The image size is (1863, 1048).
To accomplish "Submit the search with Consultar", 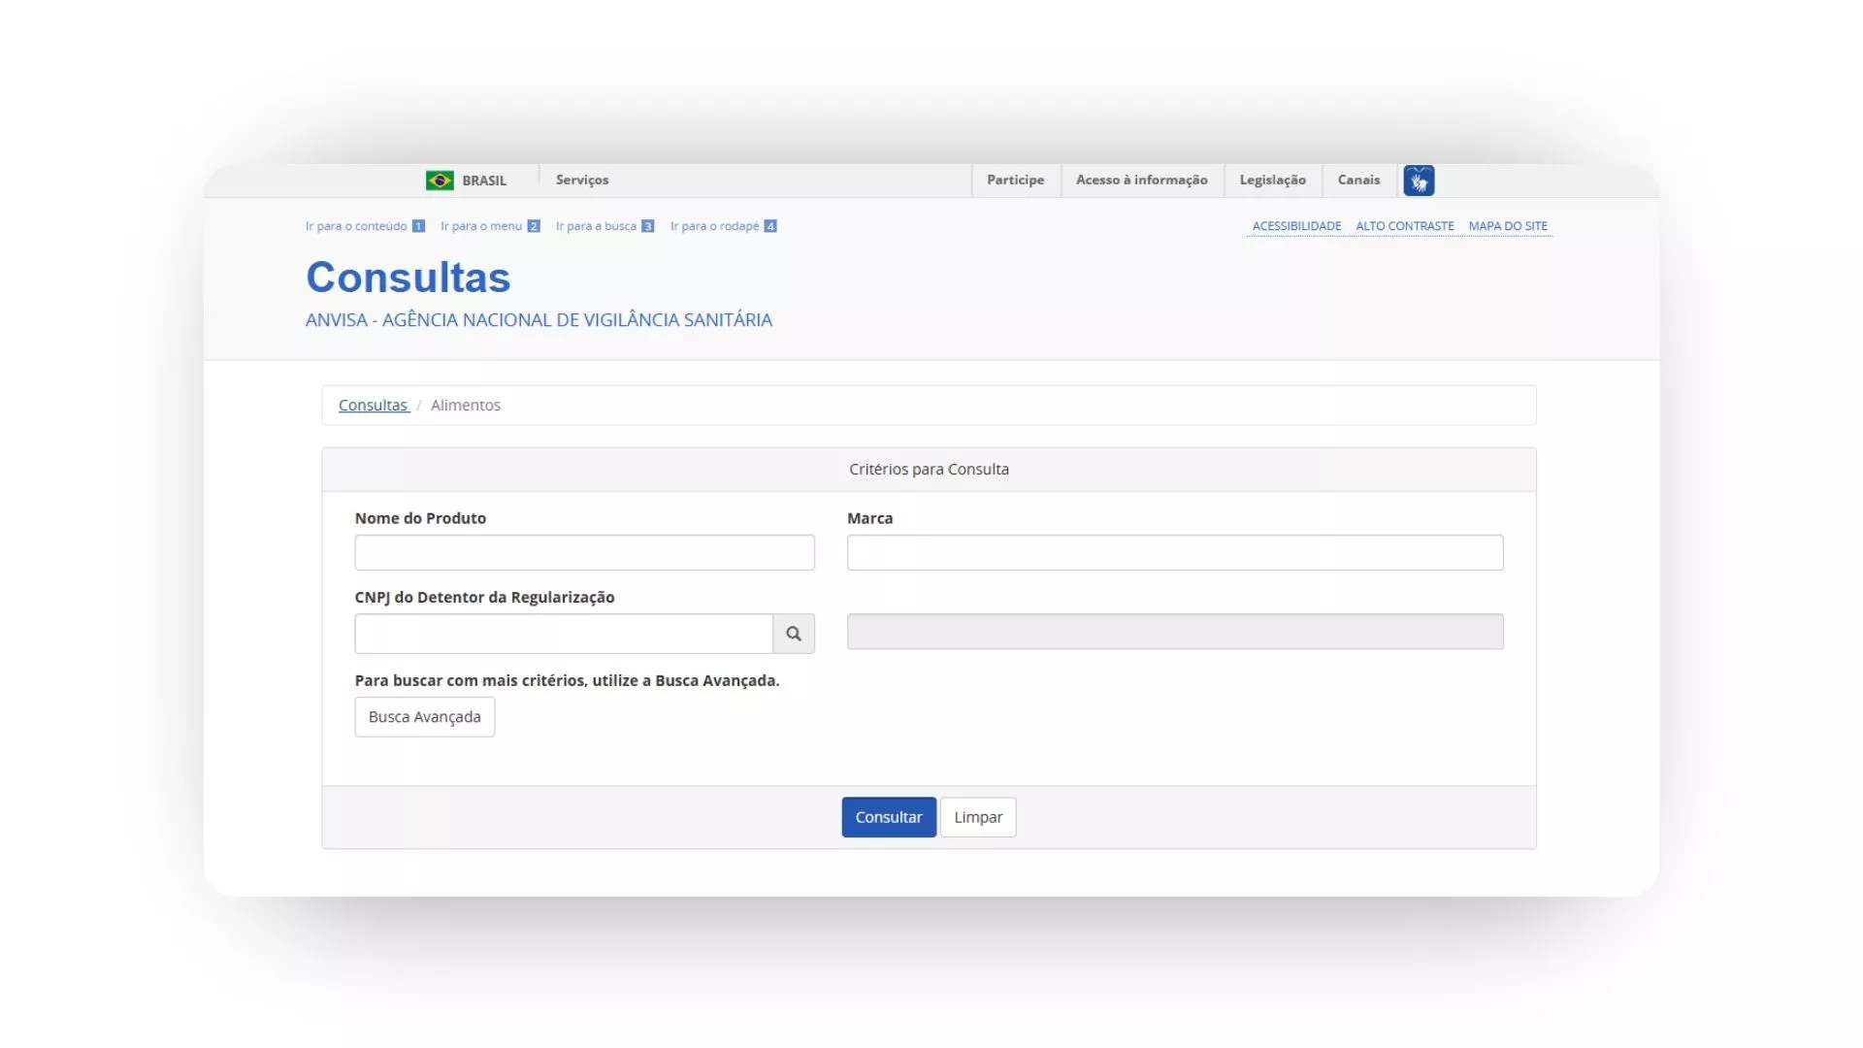I will 889,817.
